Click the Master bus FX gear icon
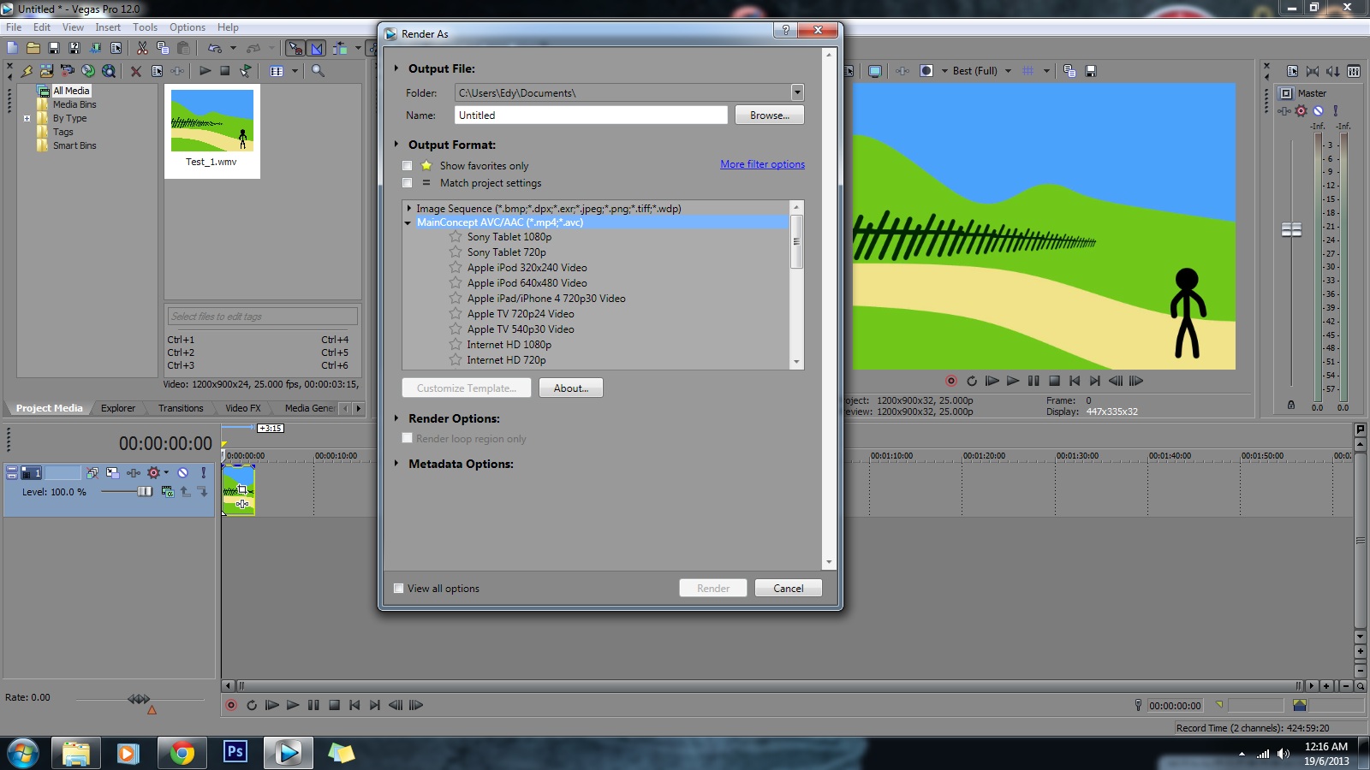The height and width of the screenshot is (770, 1370). (1301, 111)
